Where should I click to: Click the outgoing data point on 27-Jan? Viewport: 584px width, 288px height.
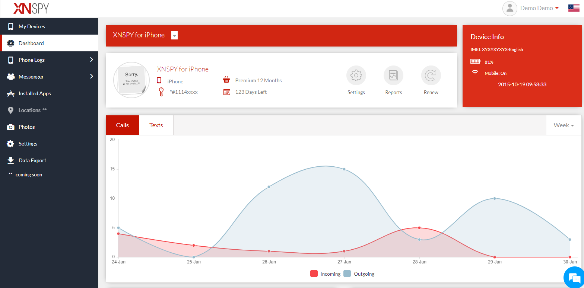point(344,169)
